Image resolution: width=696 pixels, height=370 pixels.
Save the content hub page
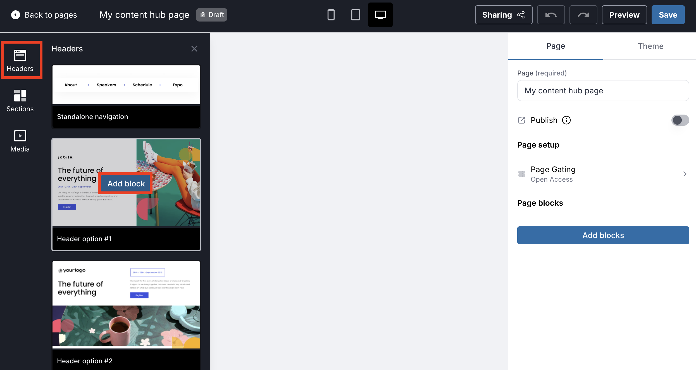[668, 15]
